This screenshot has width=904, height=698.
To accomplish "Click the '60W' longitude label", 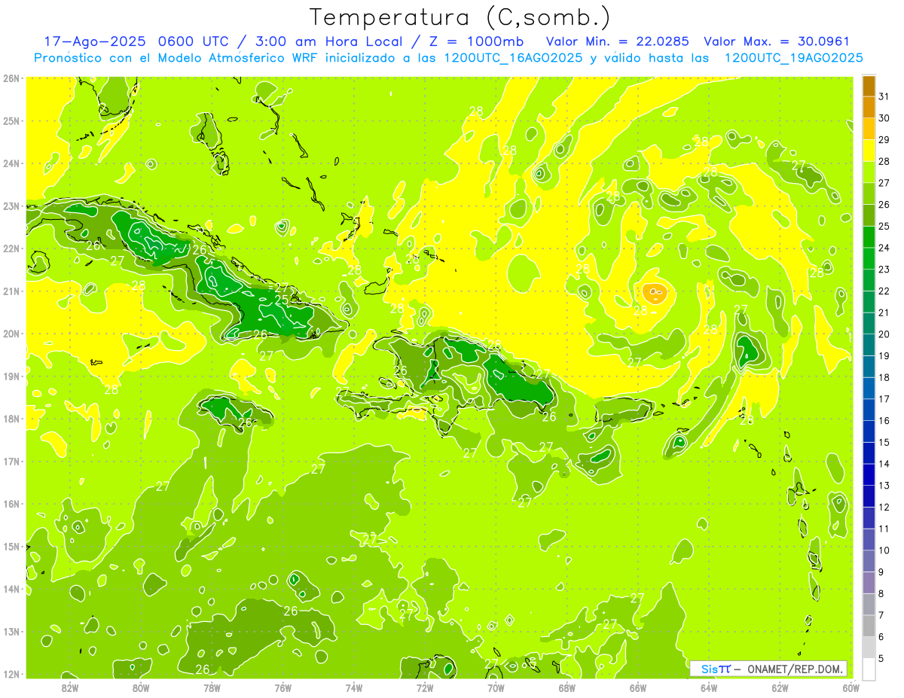I will coord(851,687).
